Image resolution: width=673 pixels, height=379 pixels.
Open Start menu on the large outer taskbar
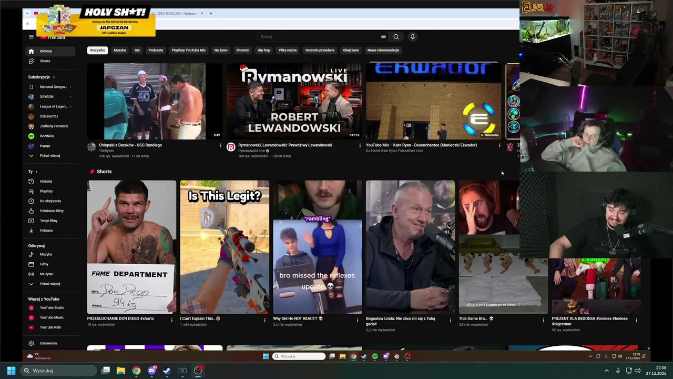click(11, 371)
